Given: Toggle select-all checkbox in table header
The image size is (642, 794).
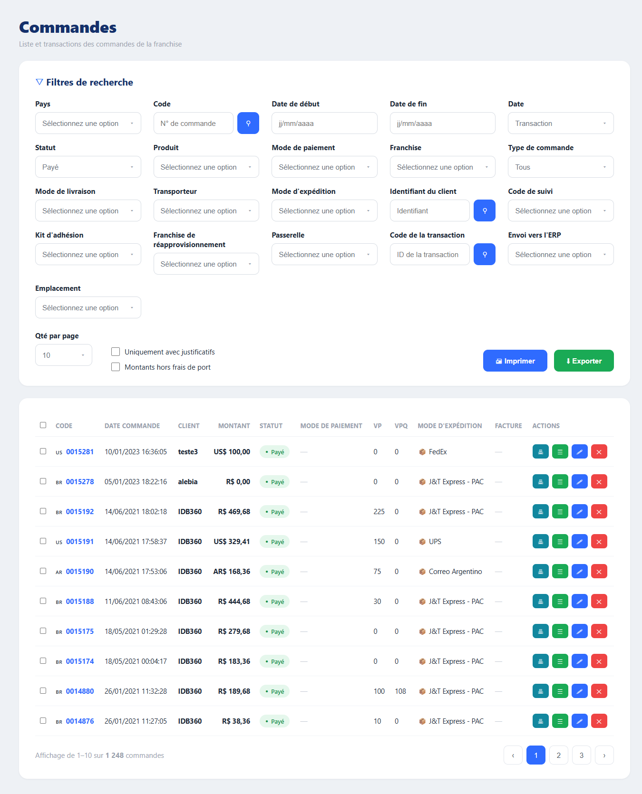Looking at the screenshot, I should pos(43,425).
